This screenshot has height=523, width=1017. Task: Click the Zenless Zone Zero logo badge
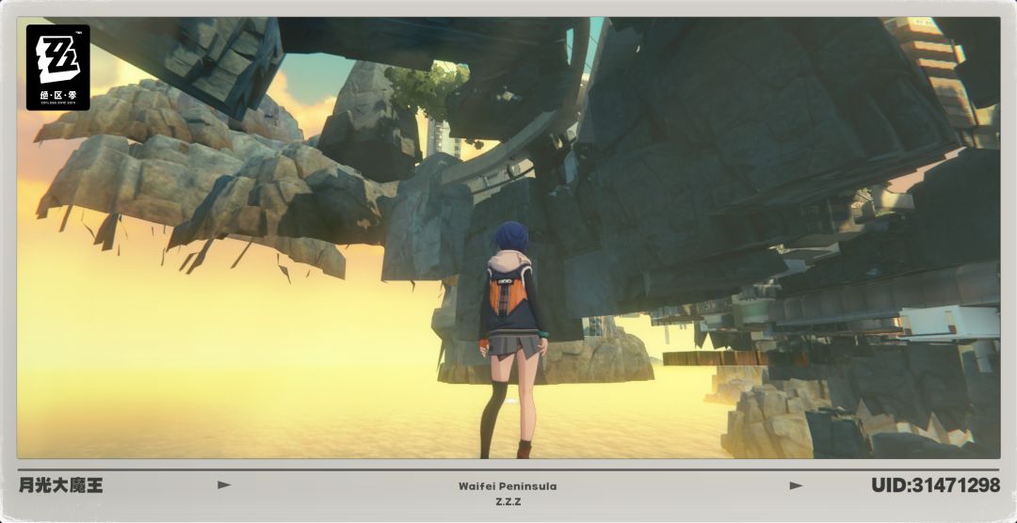click(x=57, y=68)
